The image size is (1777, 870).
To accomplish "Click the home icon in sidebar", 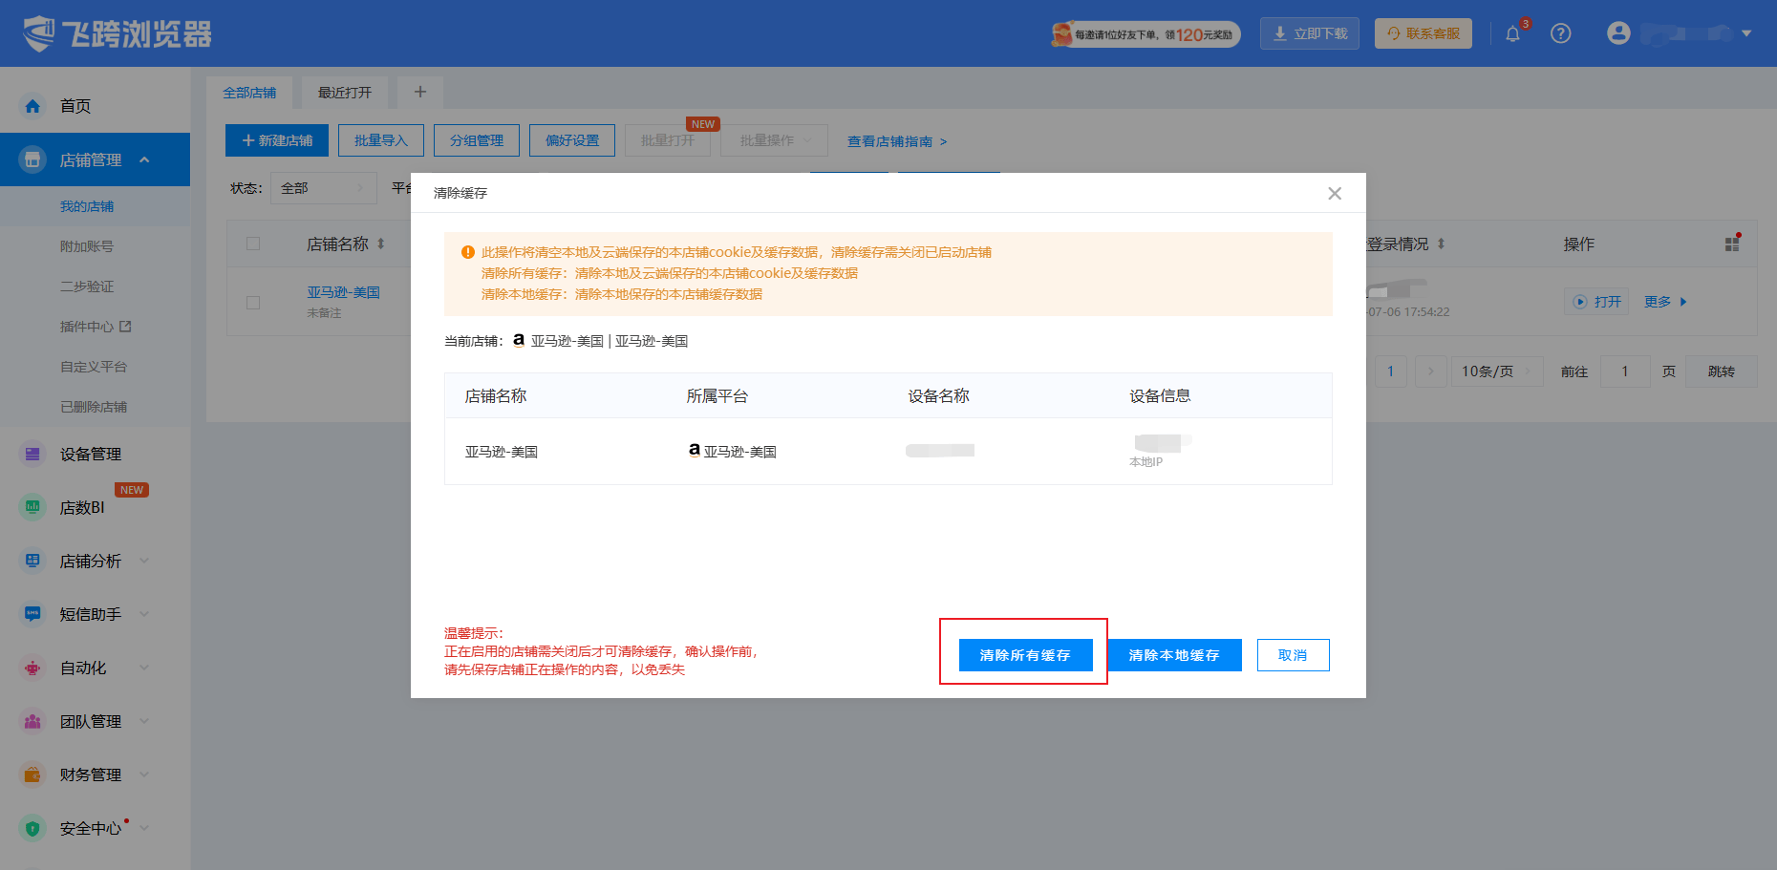I will coord(32,106).
